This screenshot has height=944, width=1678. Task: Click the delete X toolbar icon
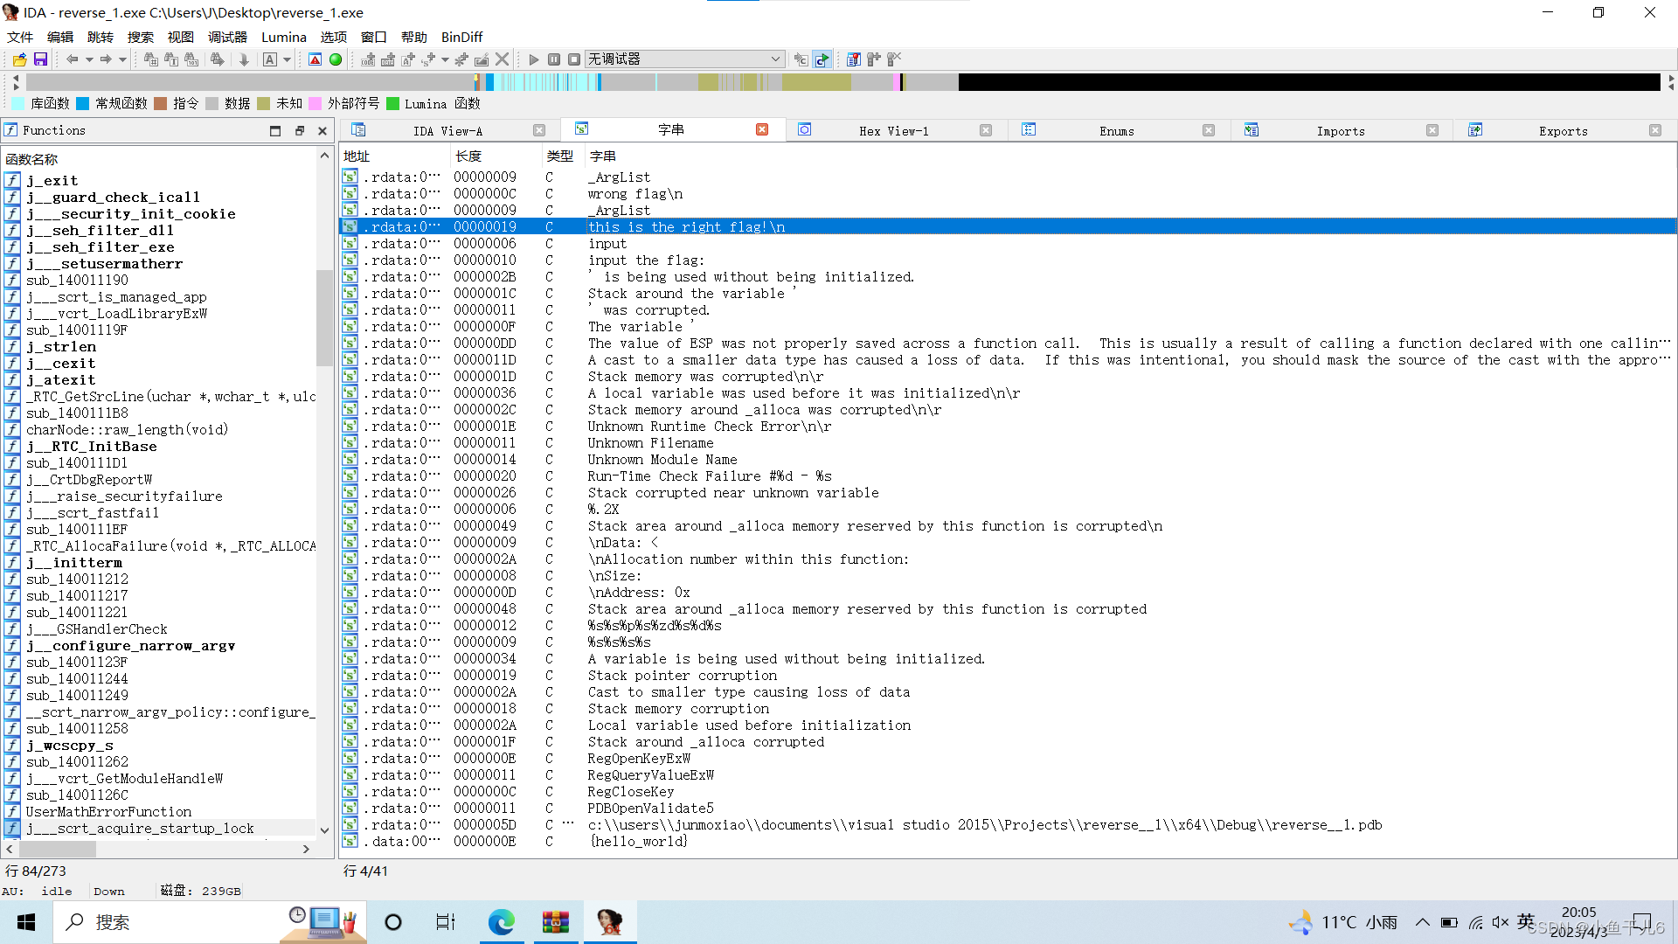coord(502,59)
